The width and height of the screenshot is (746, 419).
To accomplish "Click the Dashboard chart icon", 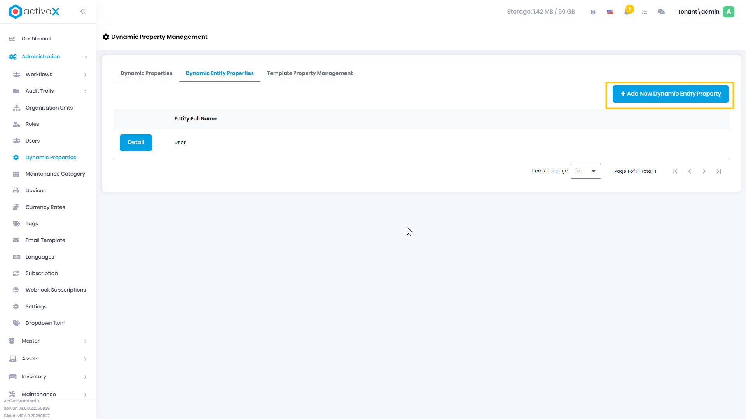I will (x=12, y=39).
